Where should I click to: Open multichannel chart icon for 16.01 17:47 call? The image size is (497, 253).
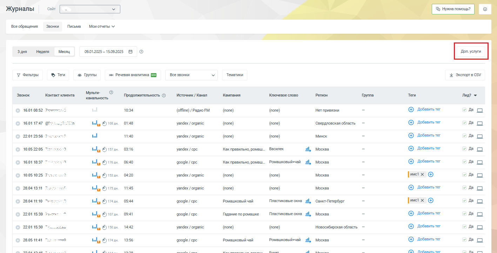(96, 123)
